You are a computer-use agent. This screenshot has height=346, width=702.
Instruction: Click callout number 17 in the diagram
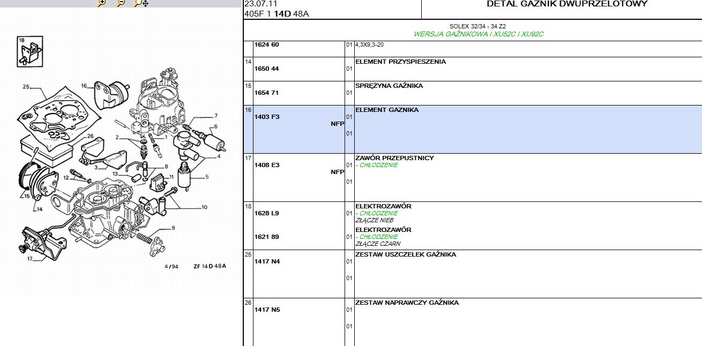coord(29,259)
